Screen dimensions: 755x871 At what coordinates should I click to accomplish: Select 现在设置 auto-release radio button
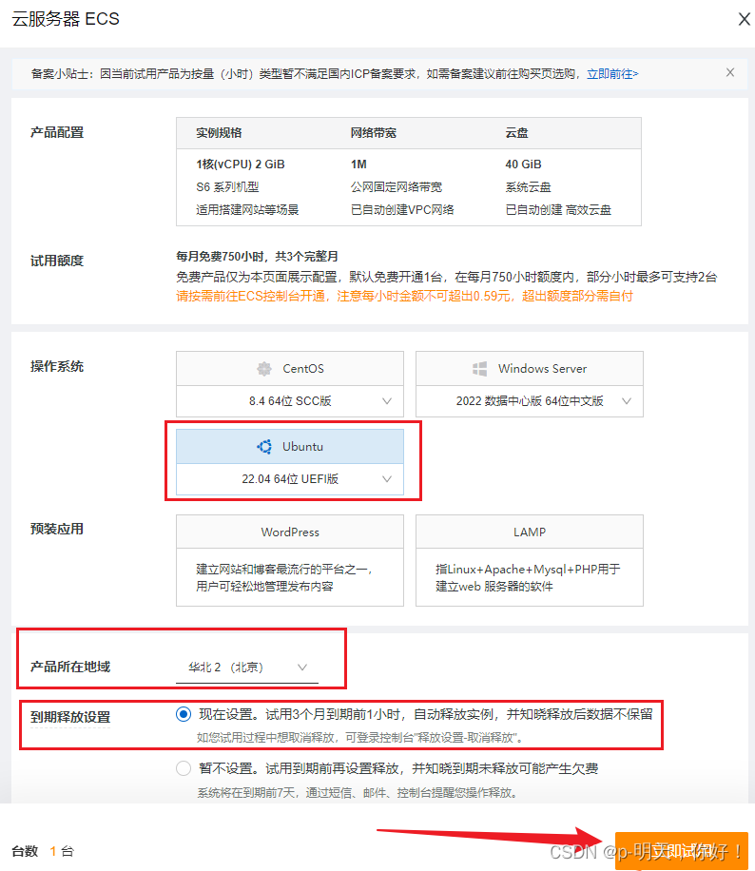[184, 714]
